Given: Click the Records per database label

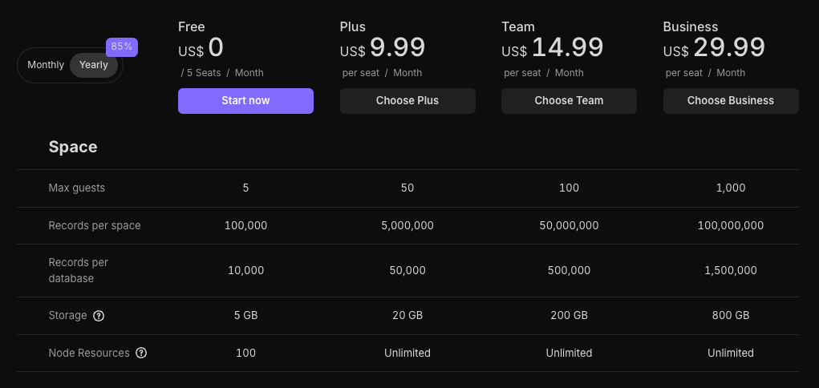Looking at the screenshot, I should [78, 270].
